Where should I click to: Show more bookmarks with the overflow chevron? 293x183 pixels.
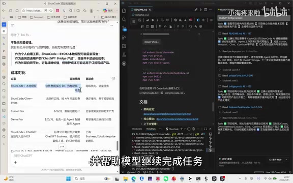(95, 17)
